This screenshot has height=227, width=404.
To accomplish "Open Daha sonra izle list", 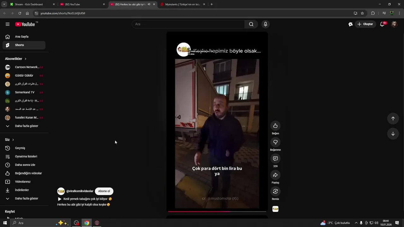I will pyautogui.click(x=24, y=165).
